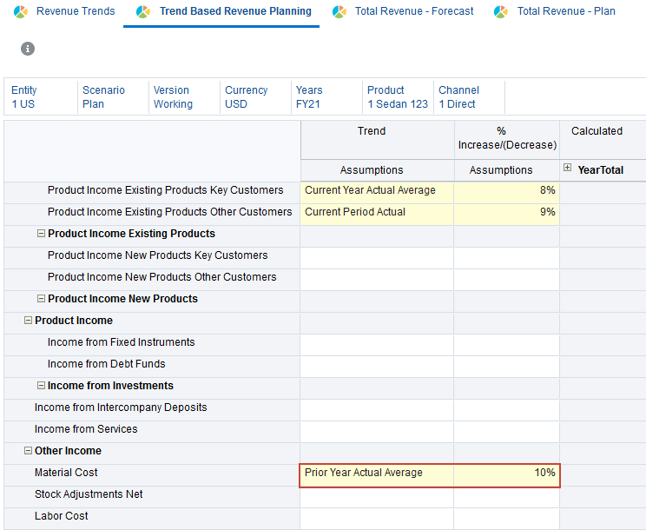Click the pie icon beside Total Revenue - Forecast
The image size is (646, 530).
click(x=339, y=12)
